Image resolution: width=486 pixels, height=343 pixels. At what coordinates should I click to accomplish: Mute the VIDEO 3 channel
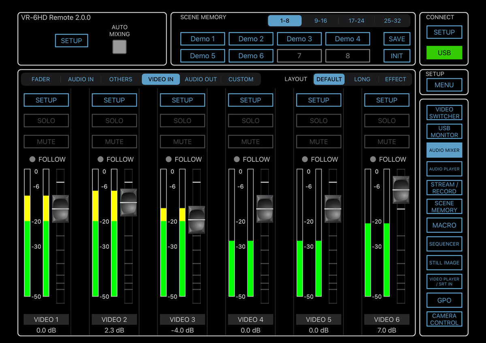(x=182, y=142)
